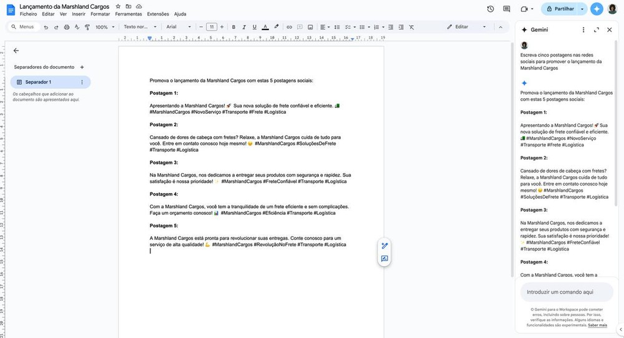Add a comment from toolbar

point(300,27)
